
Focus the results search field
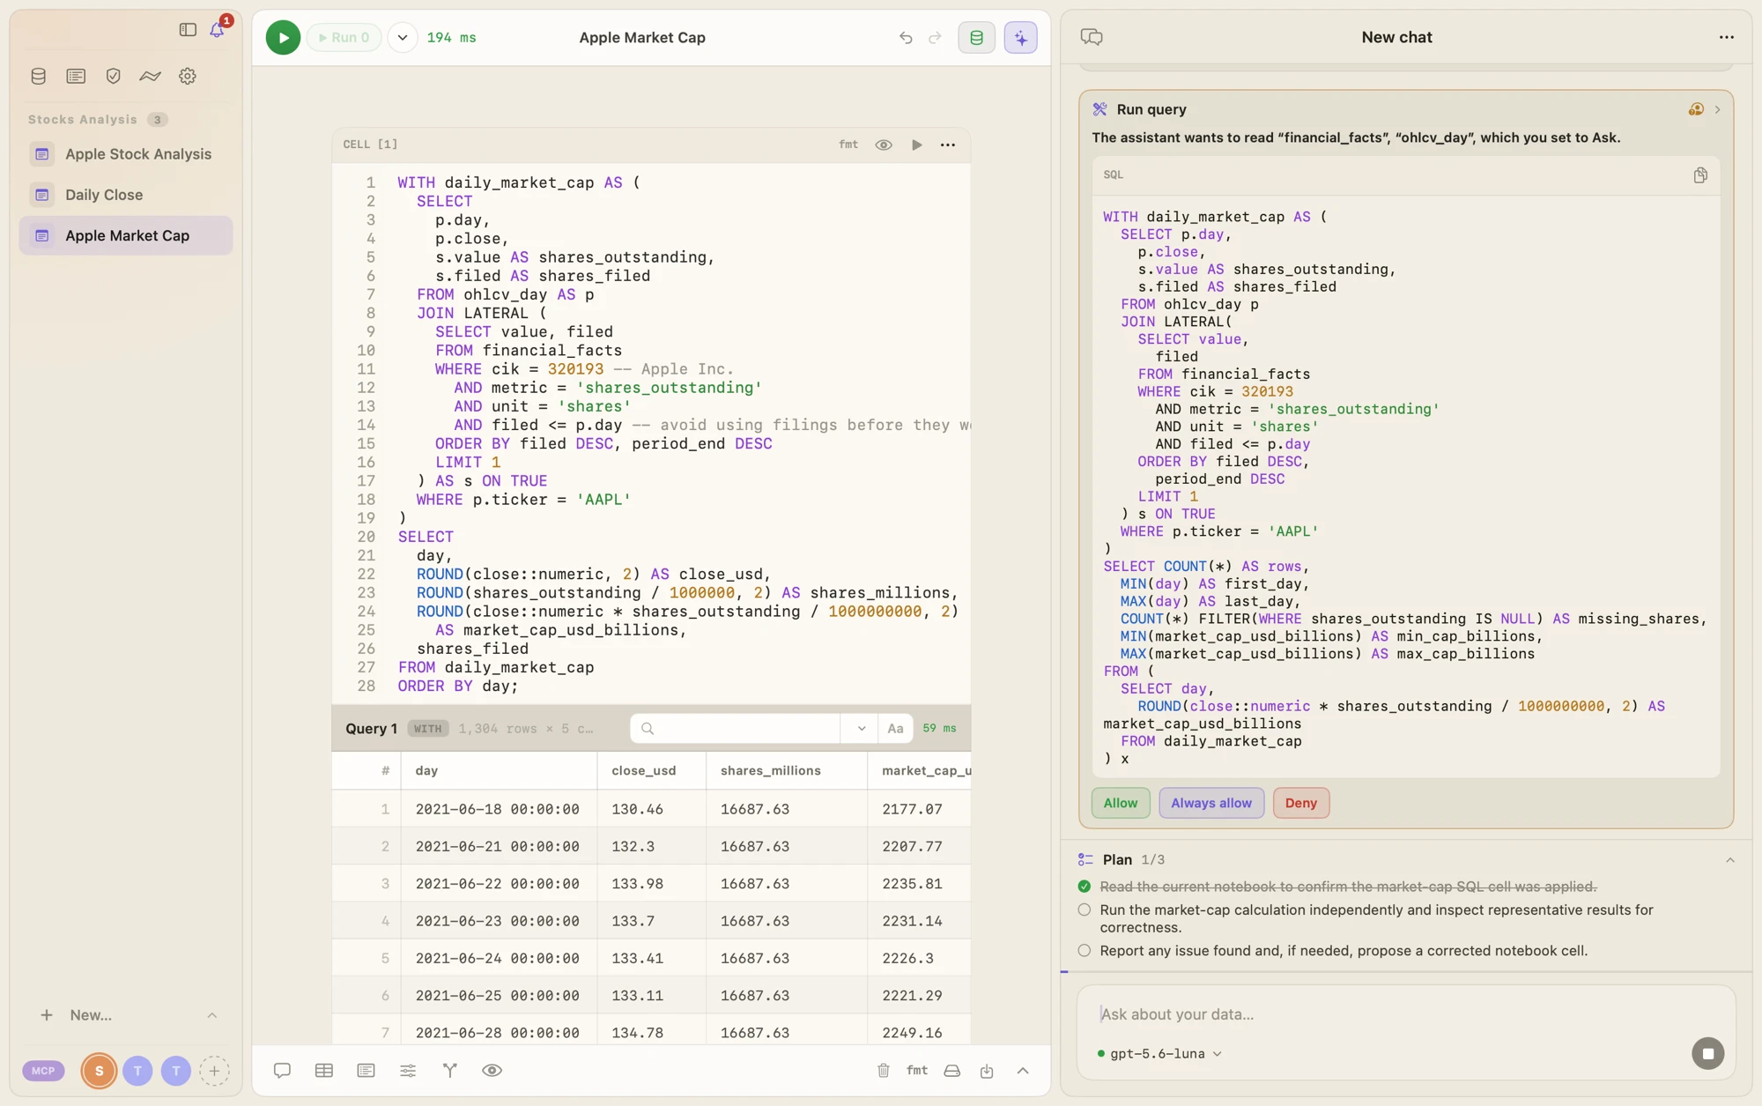tap(735, 729)
